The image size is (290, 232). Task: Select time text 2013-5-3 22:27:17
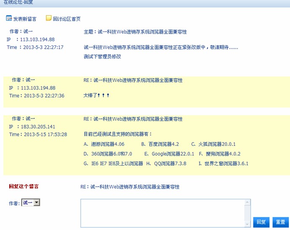tap(43, 47)
